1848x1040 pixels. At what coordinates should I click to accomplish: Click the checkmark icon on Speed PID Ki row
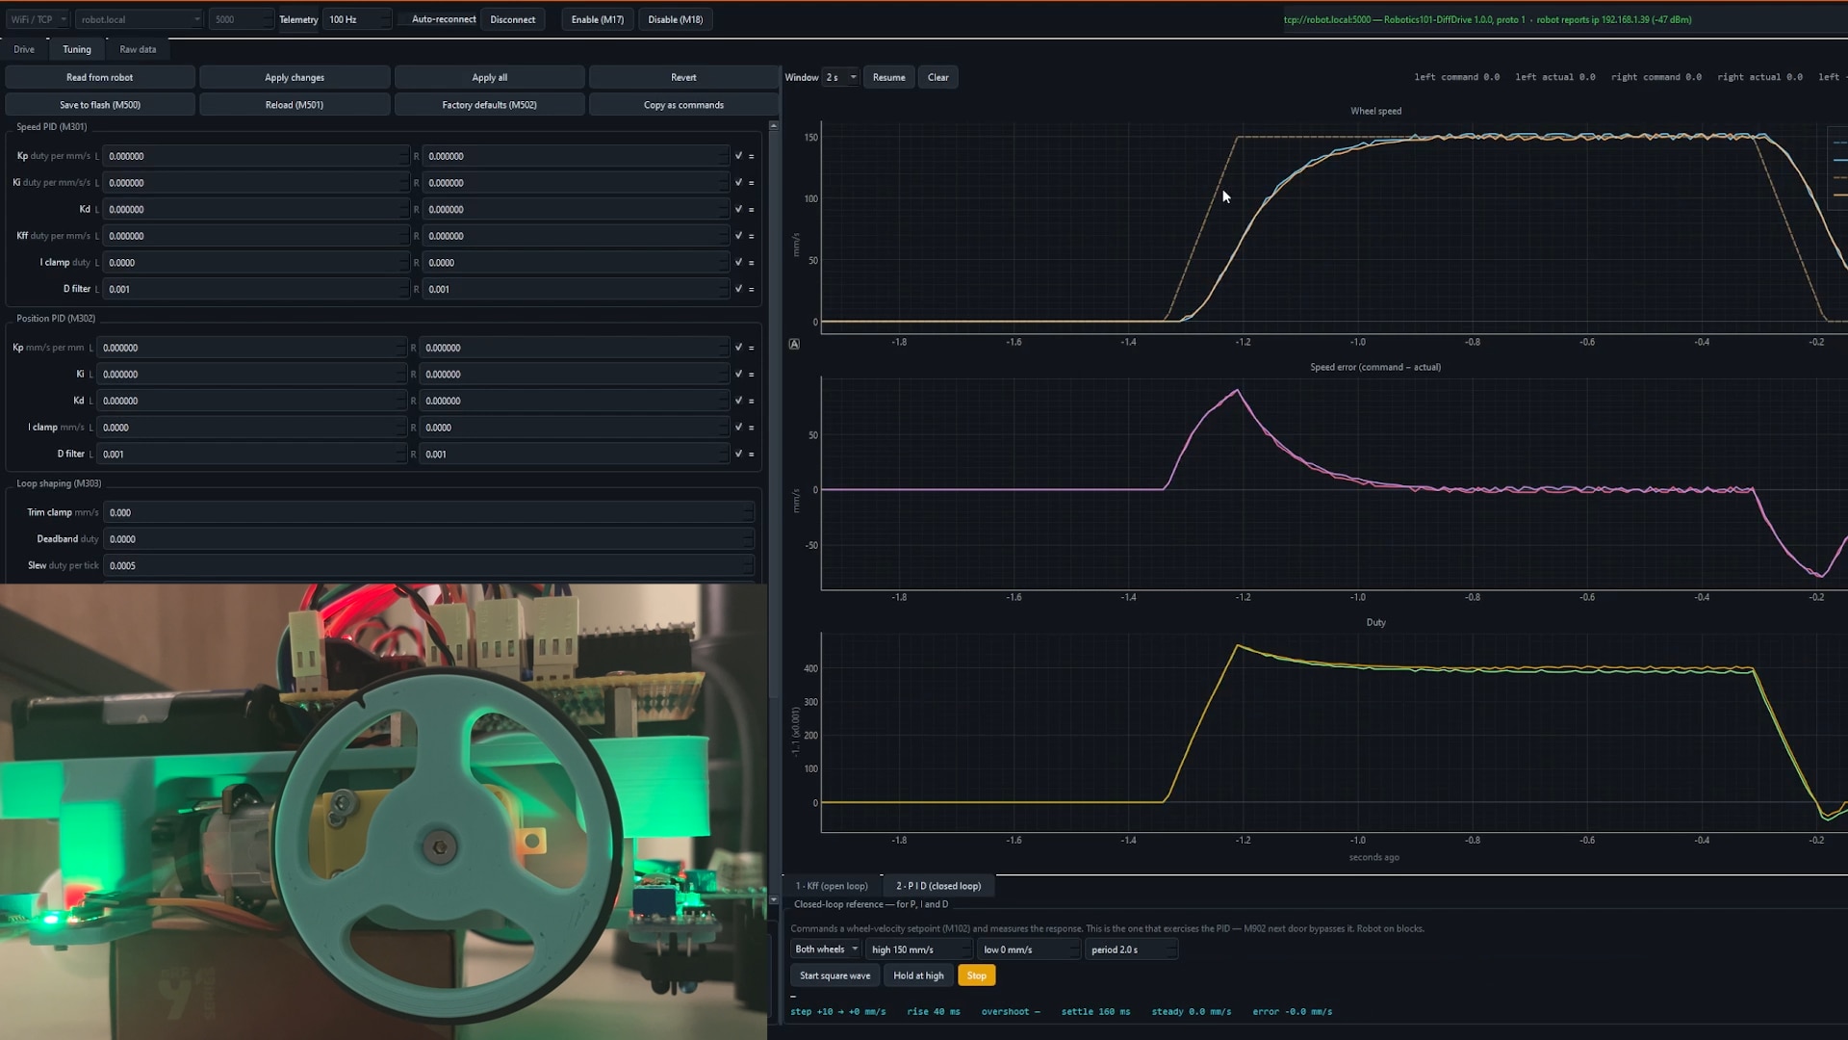pyautogui.click(x=738, y=183)
